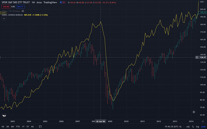
Task: Collapse the indicator legend with the chevron
Action: pos(4,19)
